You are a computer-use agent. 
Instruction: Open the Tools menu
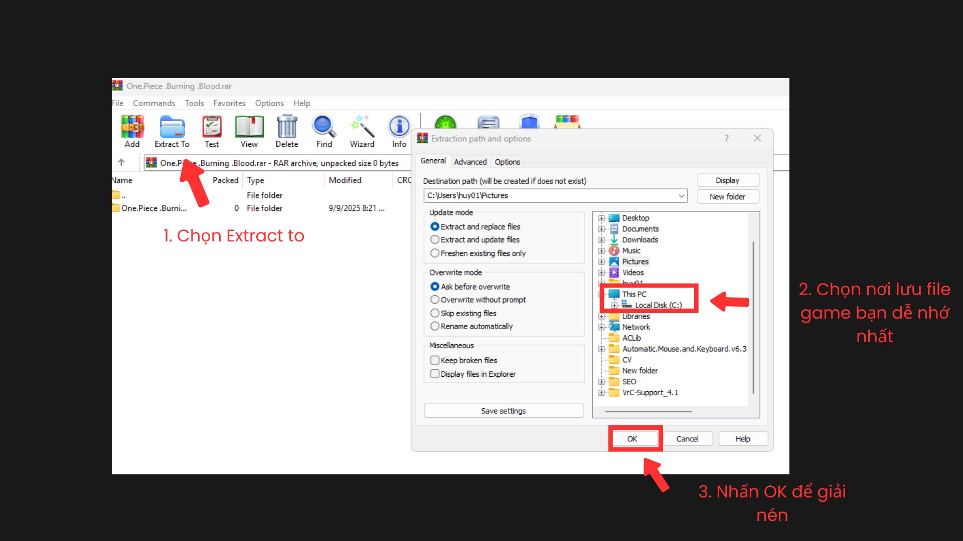pos(194,103)
